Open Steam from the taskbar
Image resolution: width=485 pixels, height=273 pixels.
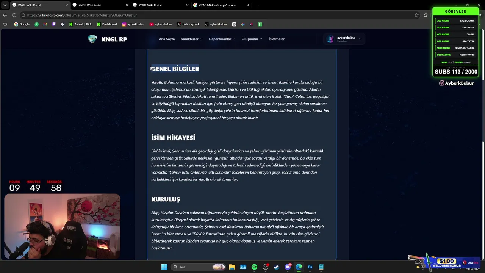(276, 267)
